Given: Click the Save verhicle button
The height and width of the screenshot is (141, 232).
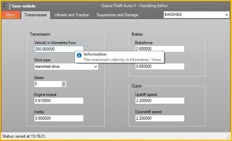Looking at the screenshot, I should [x=23, y=6].
